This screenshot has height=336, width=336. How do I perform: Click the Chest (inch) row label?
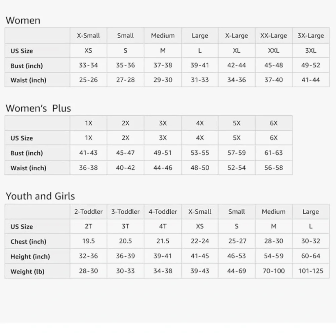tap(29, 242)
